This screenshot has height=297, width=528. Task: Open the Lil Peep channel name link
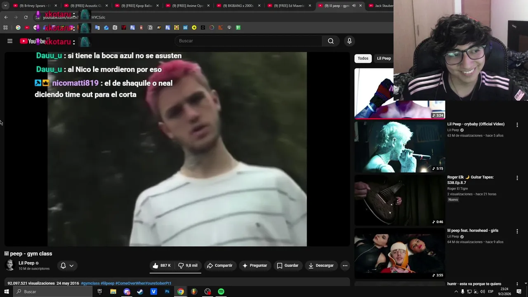click(26, 263)
